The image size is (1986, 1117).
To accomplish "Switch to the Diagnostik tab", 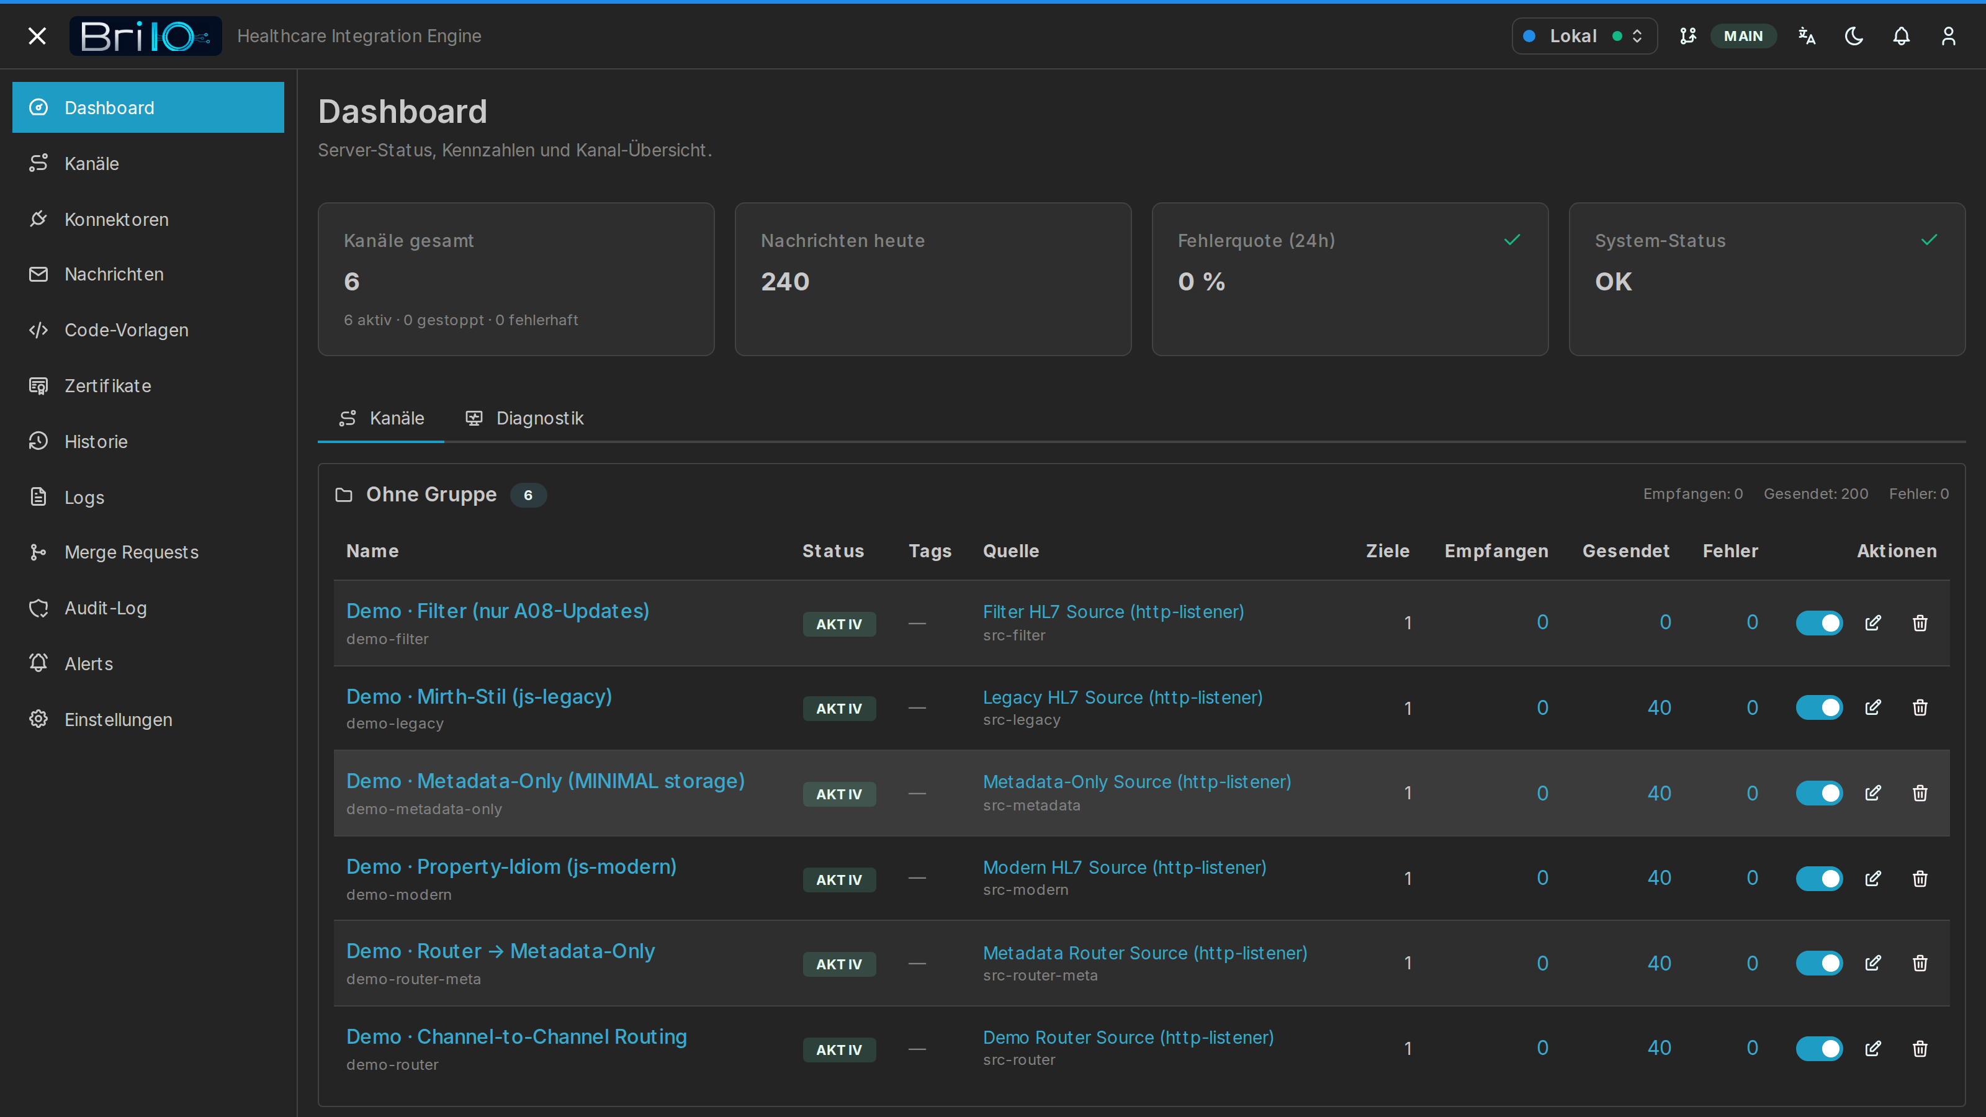I will (x=524, y=418).
